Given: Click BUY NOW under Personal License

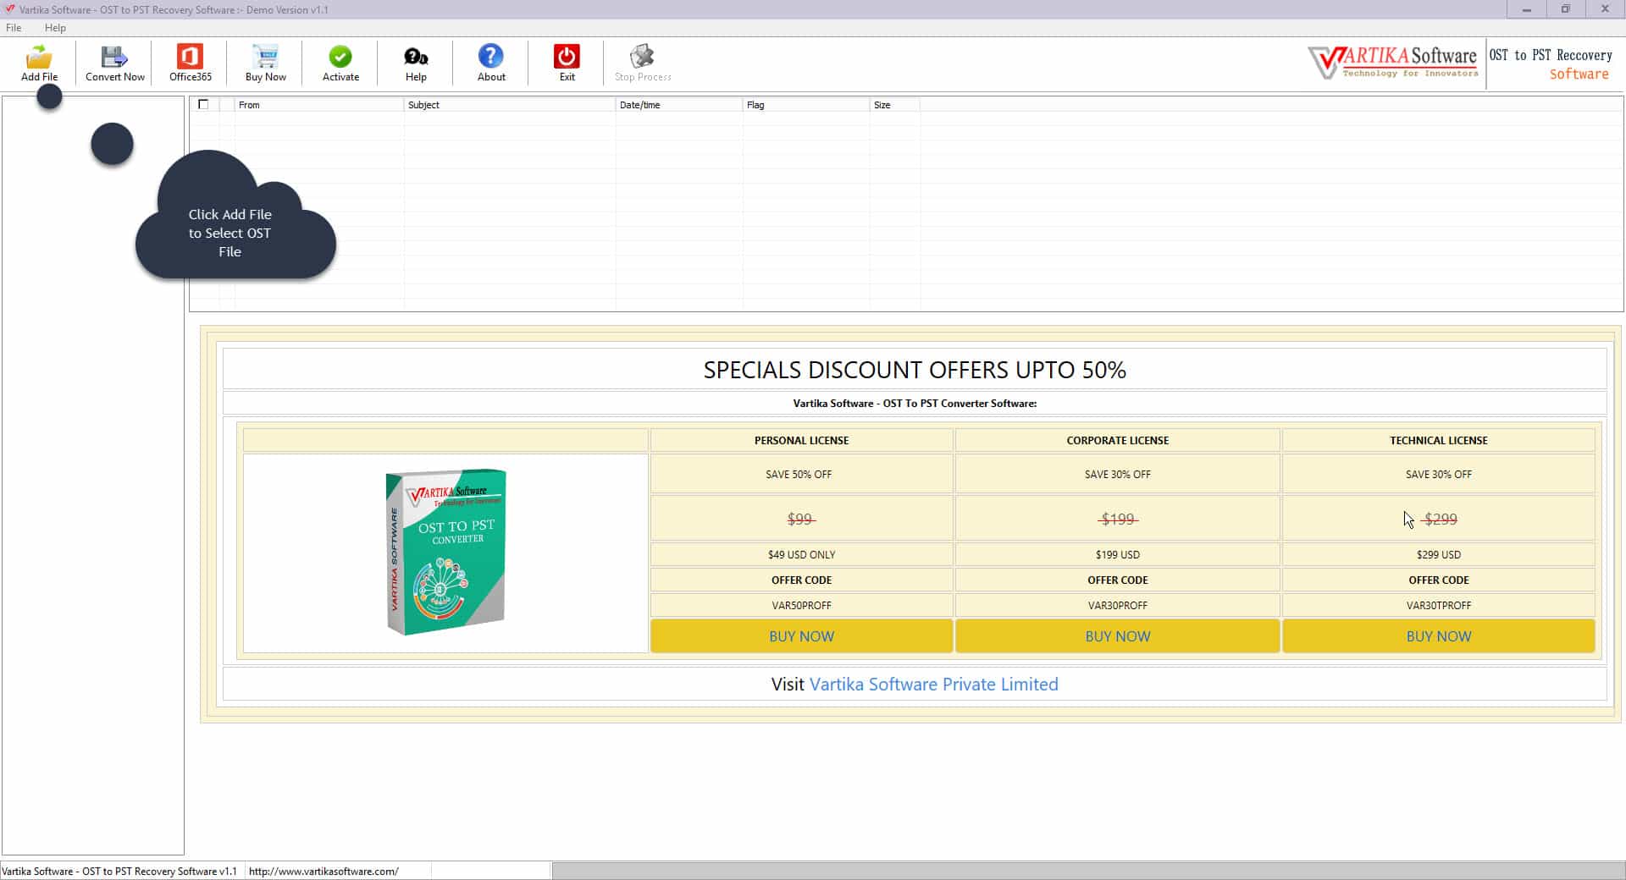Looking at the screenshot, I should [801, 636].
